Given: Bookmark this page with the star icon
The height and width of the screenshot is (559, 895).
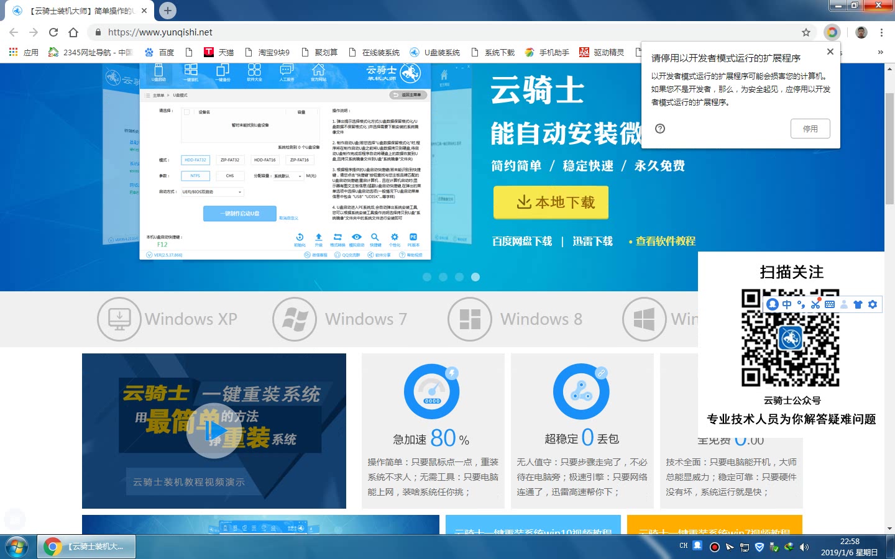Looking at the screenshot, I should pos(806,32).
